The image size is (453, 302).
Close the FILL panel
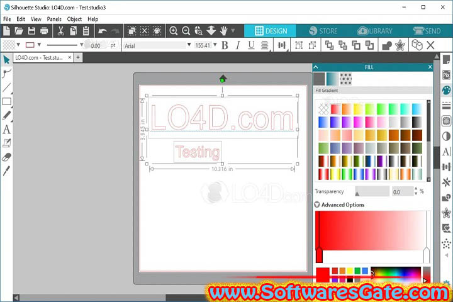coord(430,67)
